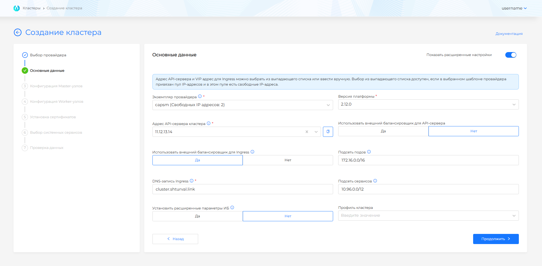
Task: Open the Экземпляр провайдера dropdown
Action: pyautogui.click(x=242, y=105)
